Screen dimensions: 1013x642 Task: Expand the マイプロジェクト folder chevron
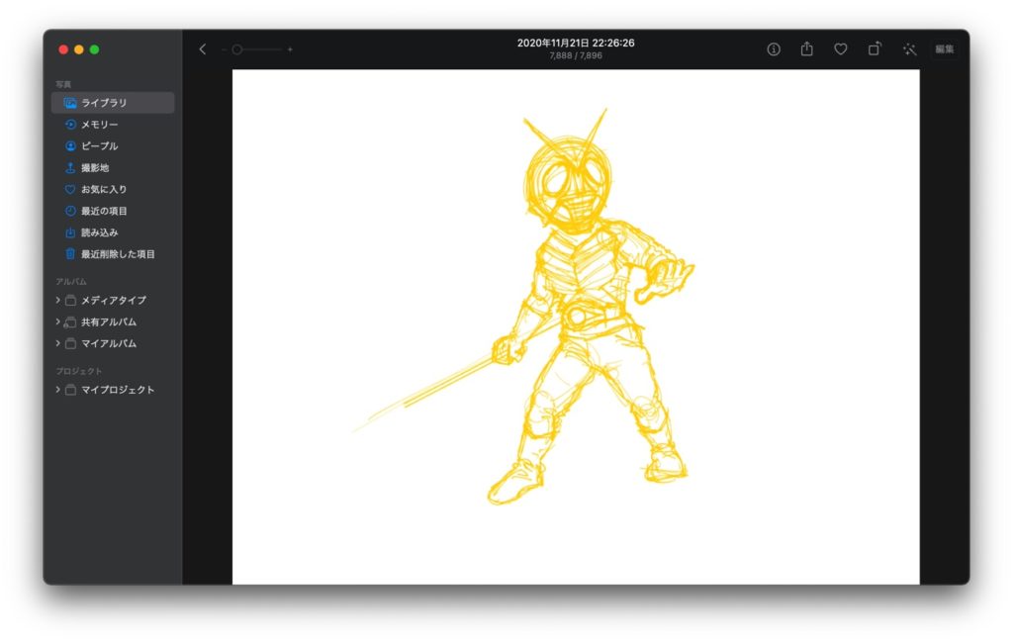click(x=57, y=390)
